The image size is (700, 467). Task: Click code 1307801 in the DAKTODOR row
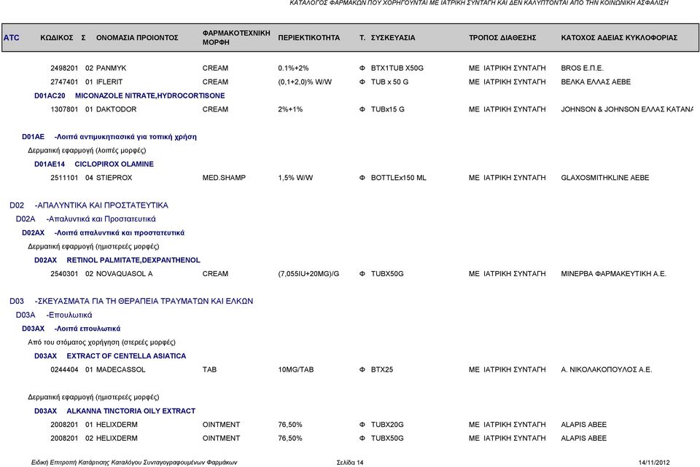coord(64,109)
